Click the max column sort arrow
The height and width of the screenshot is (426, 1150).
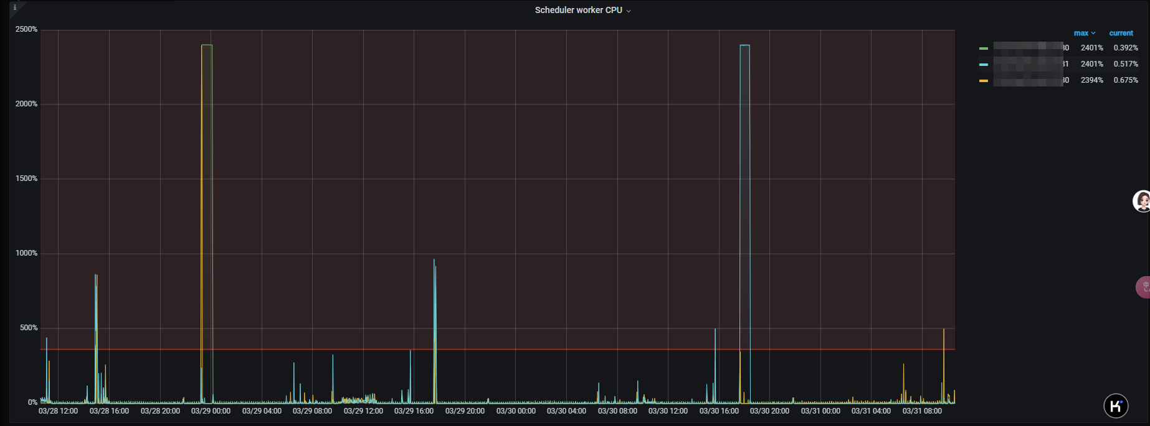point(1093,34)
